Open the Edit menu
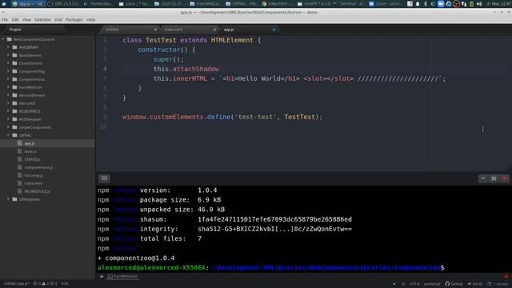This screenshot has height=288, width=512. coord(15,20)
